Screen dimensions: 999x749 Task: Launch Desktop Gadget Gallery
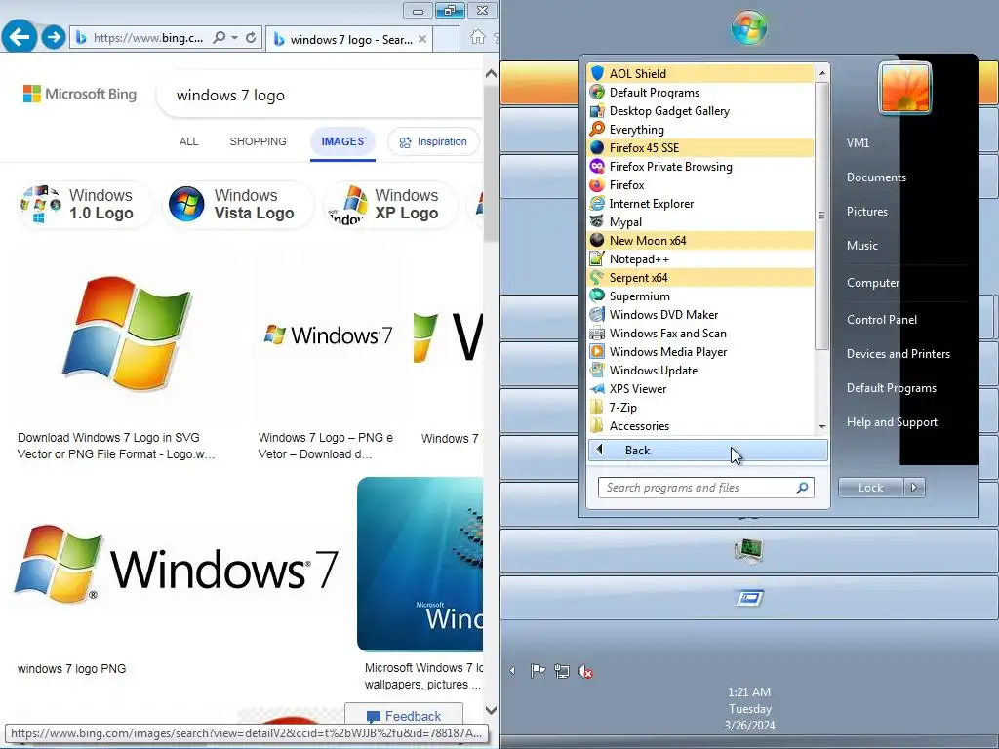click(700, 111)
